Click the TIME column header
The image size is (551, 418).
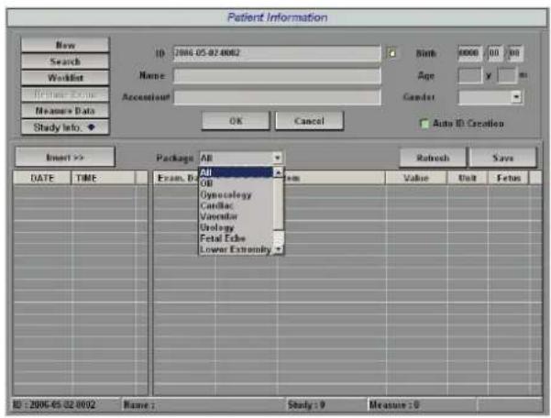103,178
